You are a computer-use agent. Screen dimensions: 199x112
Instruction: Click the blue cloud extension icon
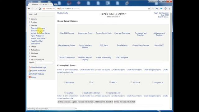(161, 9)
